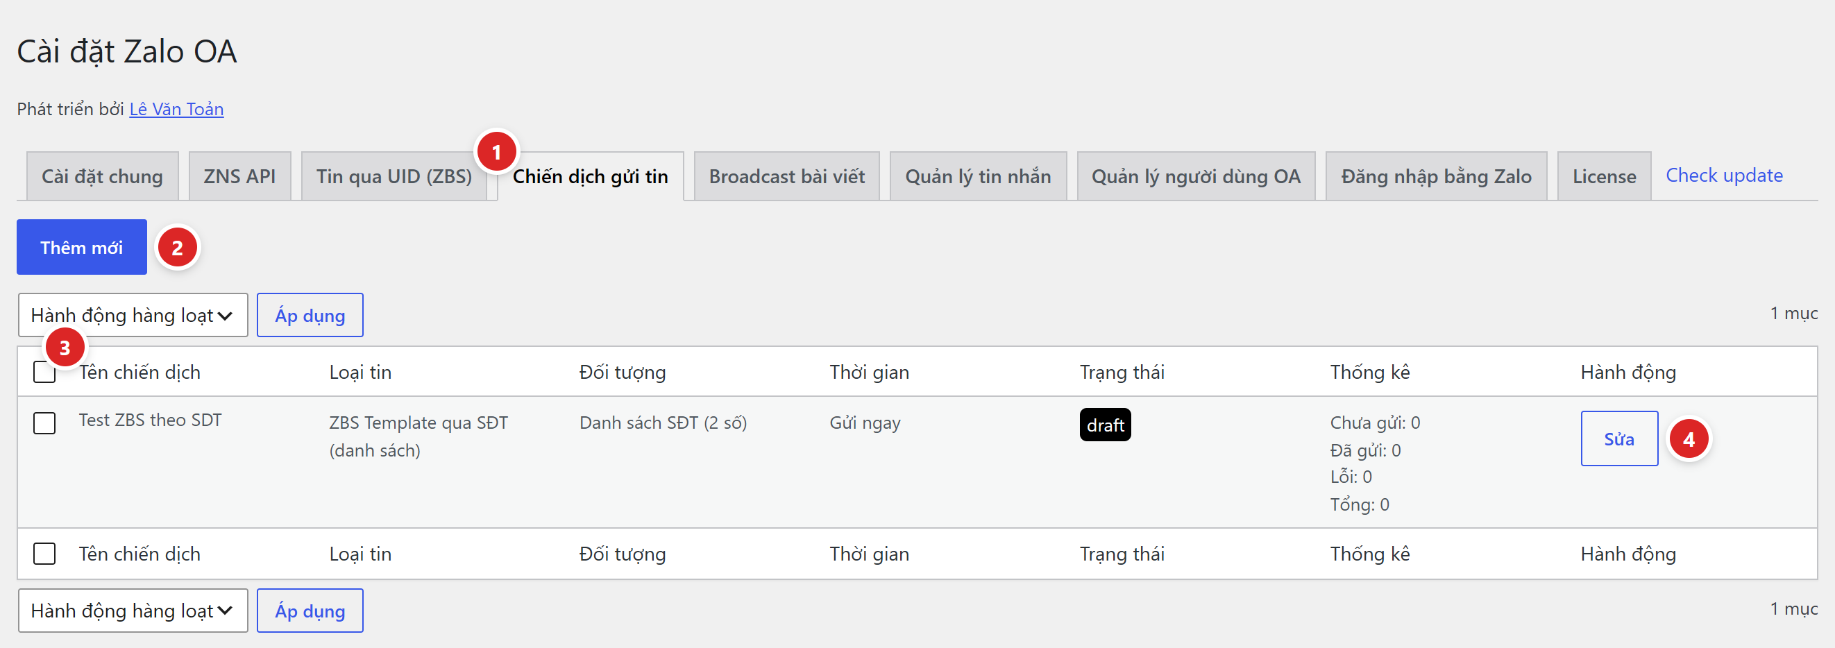The width and height of the screenshot is (1835, 648).
Task: Click Danh sách SĐT (2 số) cell
Action: [663, 423]
